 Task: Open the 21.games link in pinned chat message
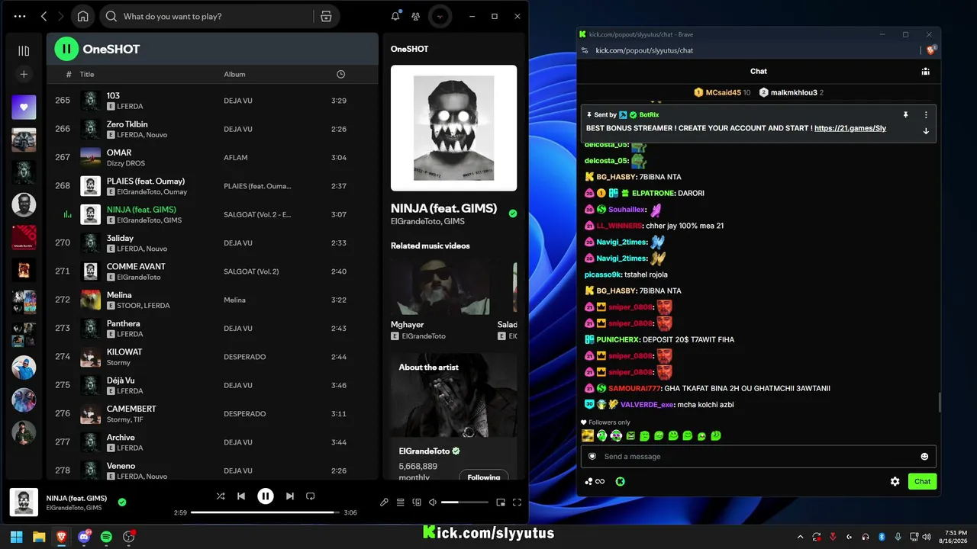pos(850,128)
